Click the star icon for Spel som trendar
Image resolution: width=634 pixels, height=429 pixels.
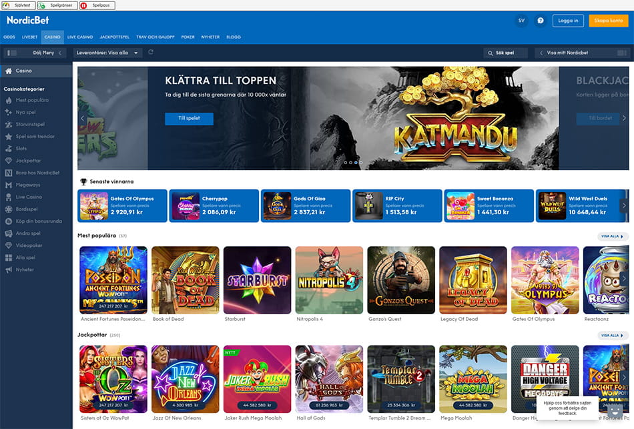[x=9, y=137]
